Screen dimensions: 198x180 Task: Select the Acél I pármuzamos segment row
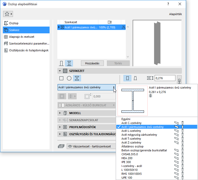click(x=91, y=27)
